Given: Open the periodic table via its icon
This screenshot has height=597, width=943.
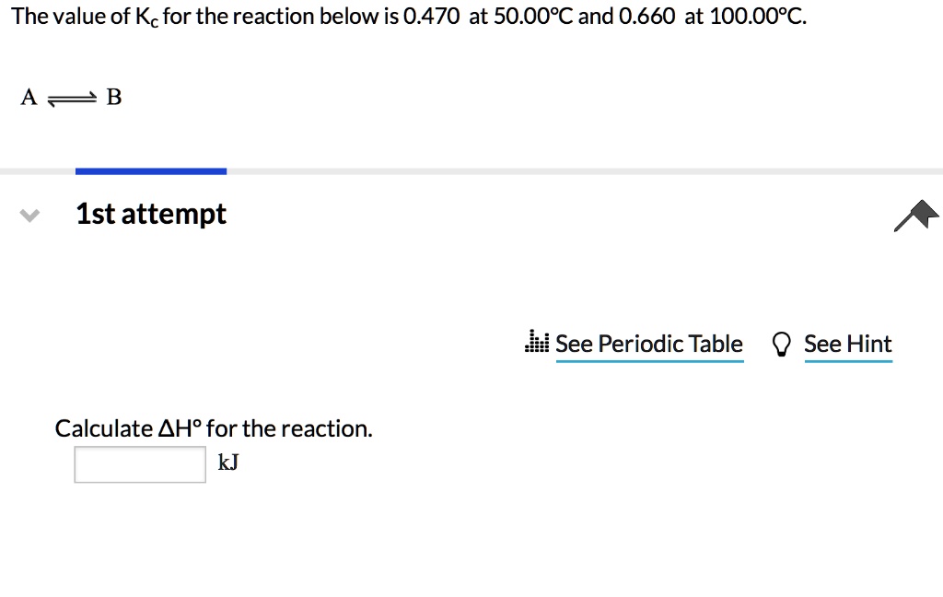Looking at the screenshot, I should tap(537, 342).
